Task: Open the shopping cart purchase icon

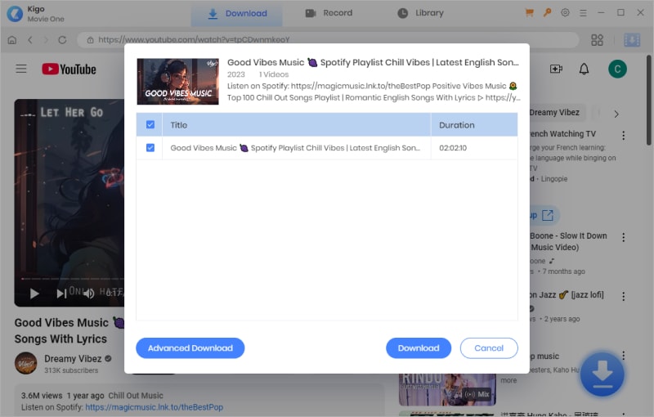Action: pos(529,13)
